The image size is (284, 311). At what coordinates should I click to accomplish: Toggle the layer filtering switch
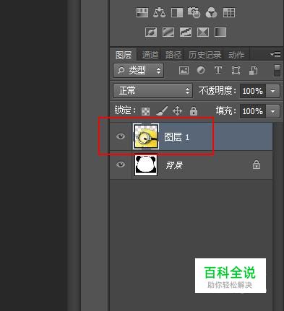tap(277, 70)
